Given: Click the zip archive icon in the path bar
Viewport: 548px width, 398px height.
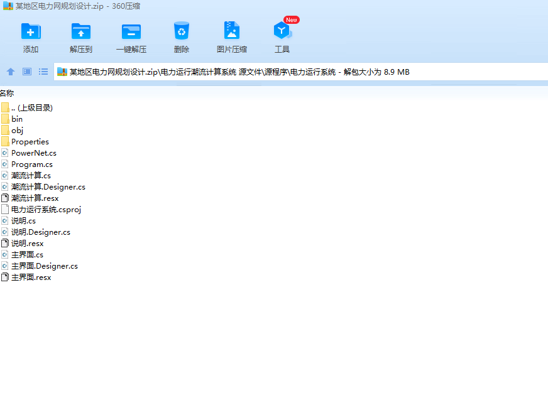Looking at the screenshot, I should 62,72.
